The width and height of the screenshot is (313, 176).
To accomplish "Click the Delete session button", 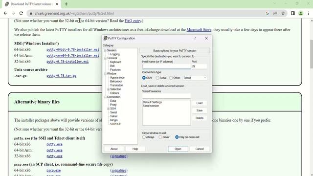I will (200, 118).
